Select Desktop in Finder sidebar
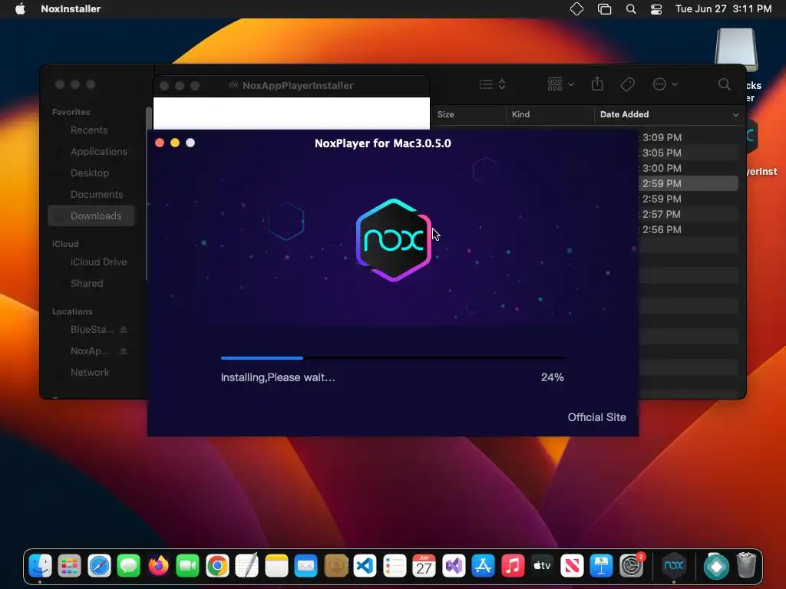This screenshot has height=589, width=786. (x=90, y=173)
